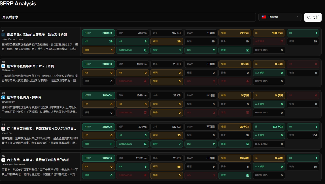Click the links 69 badge
Screen dimensions: 325x184
303,41
